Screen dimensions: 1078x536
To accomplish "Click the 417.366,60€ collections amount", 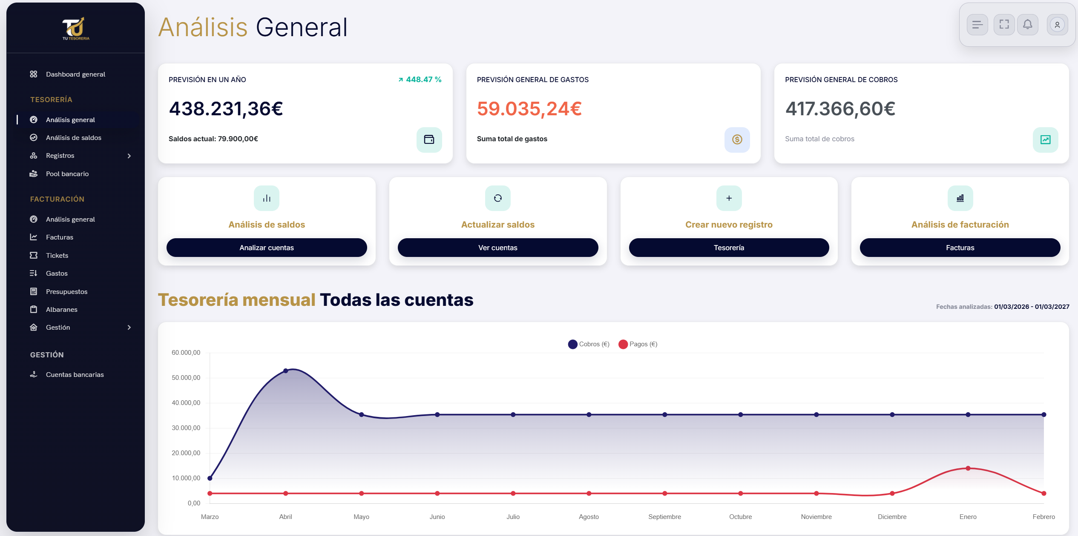I will pyautogui.click(x=840, y=109).
